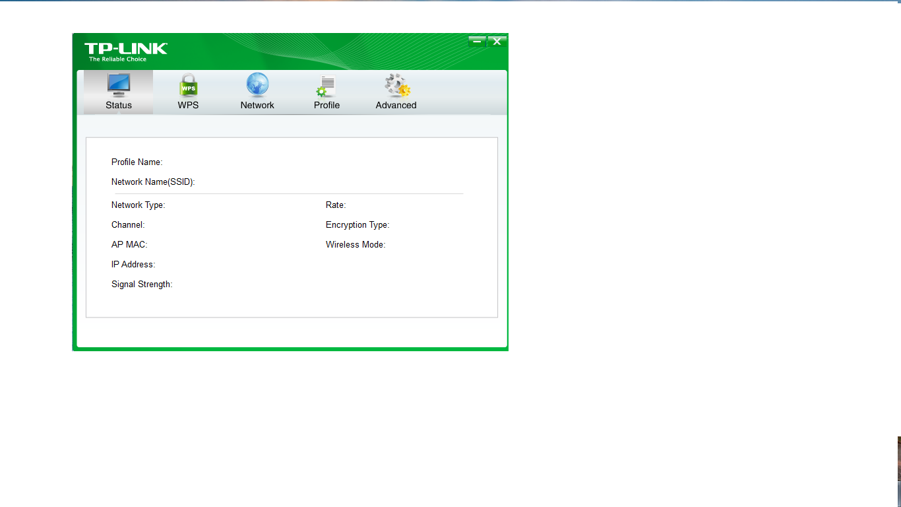Click the Network globe icon
The image size is (901, 507).
pyautogui.click(x=257, y=85)
